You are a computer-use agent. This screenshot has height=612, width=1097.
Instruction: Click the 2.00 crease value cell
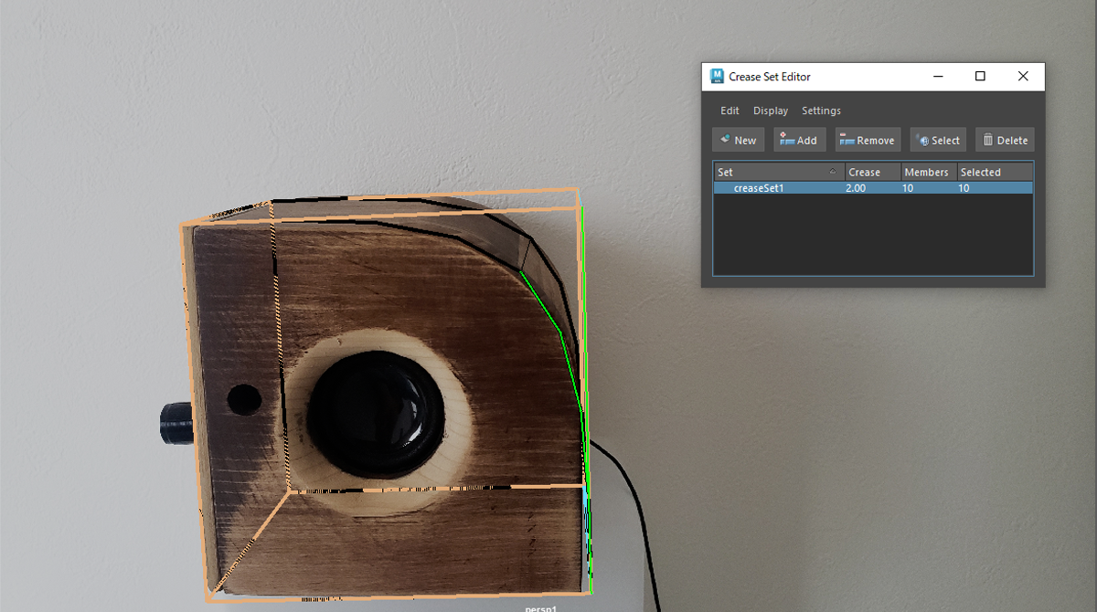click(x=857, y=188)
